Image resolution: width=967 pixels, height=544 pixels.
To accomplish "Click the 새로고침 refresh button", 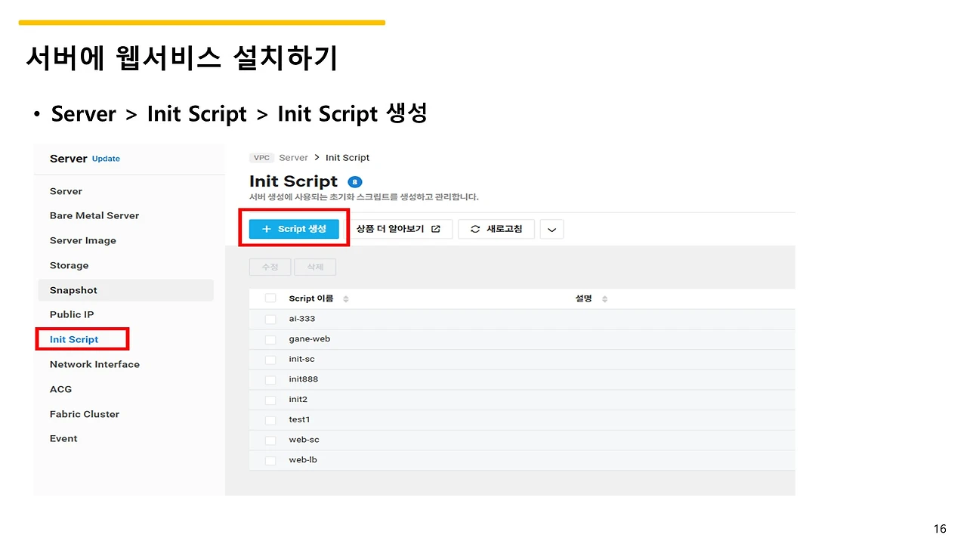I will (496, 229).
